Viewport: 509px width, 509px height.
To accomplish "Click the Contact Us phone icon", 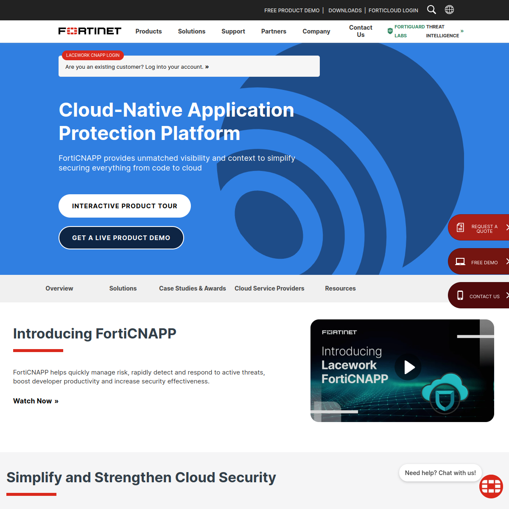I will coord(460,295).
